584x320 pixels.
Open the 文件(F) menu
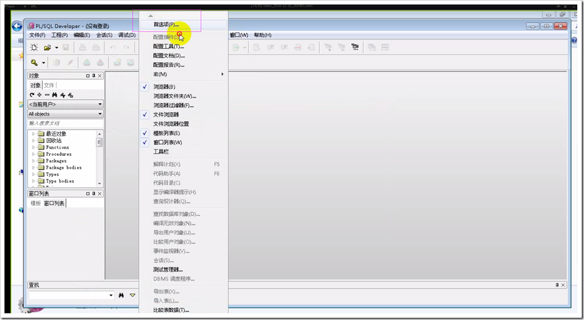coord(37,35)
